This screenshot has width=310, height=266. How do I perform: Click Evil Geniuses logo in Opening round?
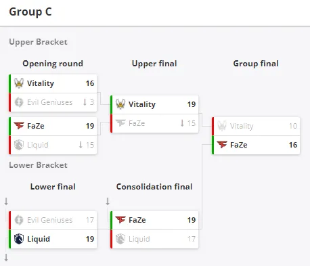pyautogui.click(x=19, y=102)
